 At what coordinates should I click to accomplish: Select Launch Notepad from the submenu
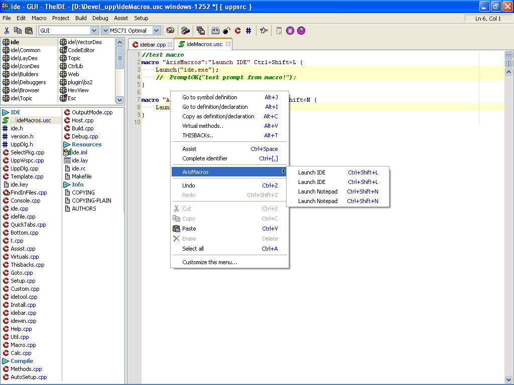[318, 191]
